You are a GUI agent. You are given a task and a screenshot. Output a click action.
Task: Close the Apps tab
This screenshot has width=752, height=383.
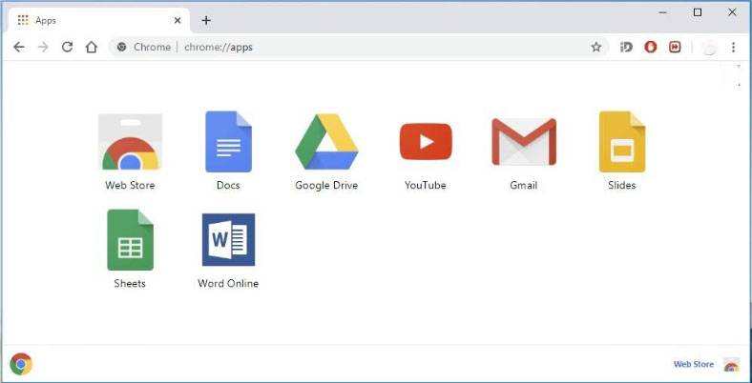(x=178, y=21)
